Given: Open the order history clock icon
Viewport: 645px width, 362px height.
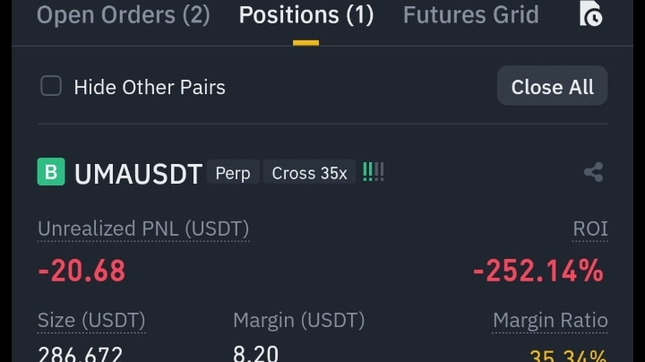Looking at the screenshot, I should tap(590, 13).
